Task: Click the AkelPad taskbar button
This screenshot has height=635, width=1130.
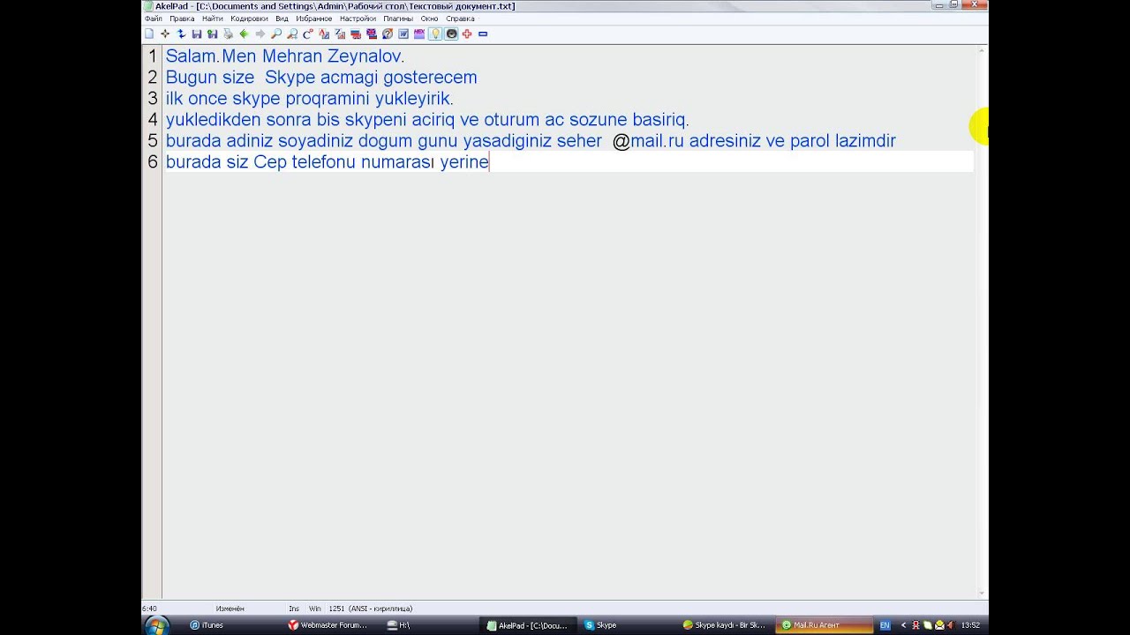Action: pyautogui.click(x=528, y=625)
